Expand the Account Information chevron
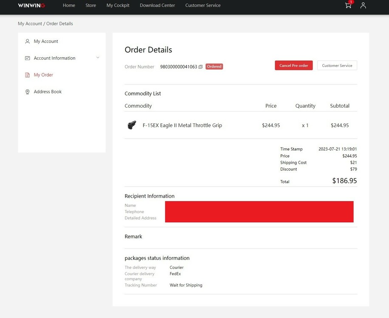Viewport: 389px width, 318px height. pos(98,58)
